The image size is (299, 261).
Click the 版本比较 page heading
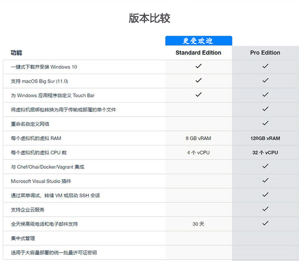(x=149, y=18)
